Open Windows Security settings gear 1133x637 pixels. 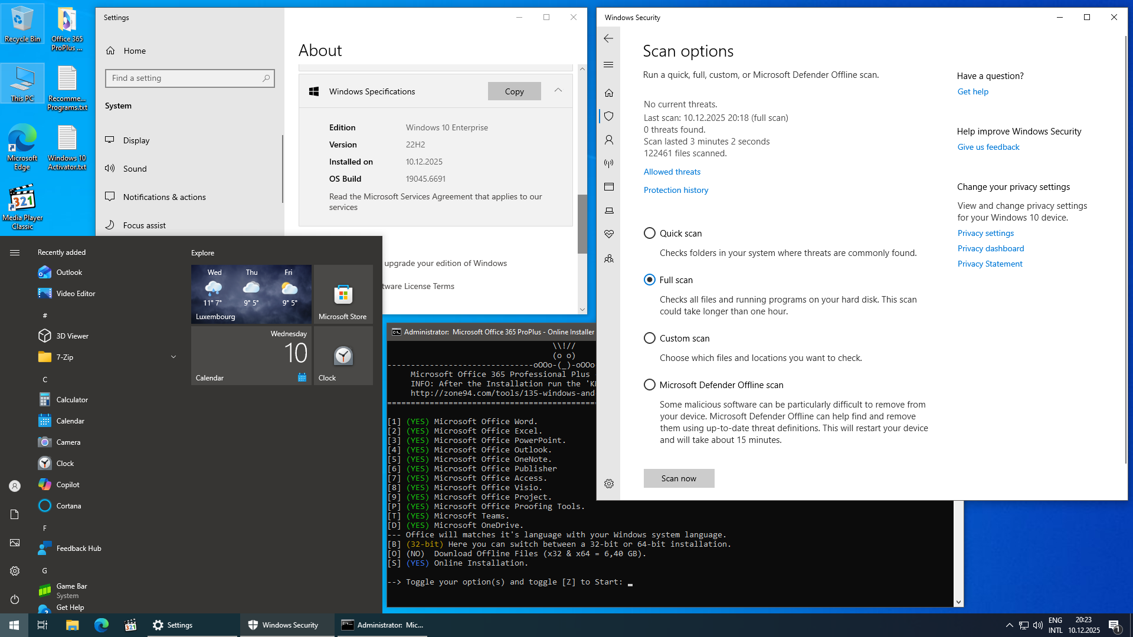[x=609, y=484]
